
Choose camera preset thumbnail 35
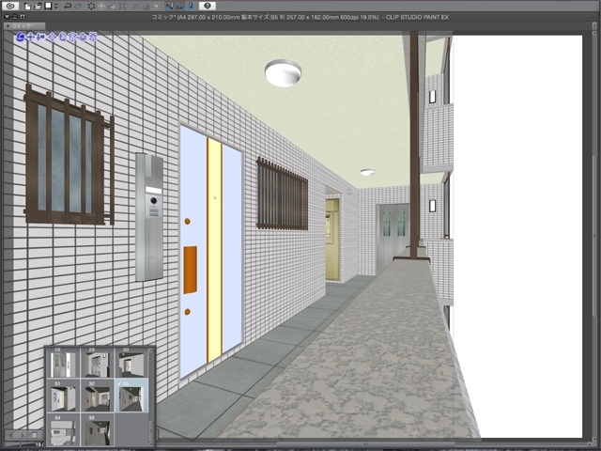[97, 429]
